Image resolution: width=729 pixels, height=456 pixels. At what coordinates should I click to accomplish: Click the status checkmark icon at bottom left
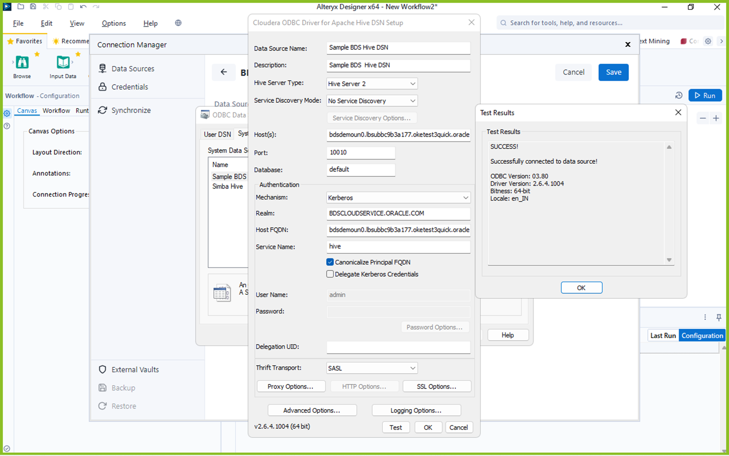pos(7,448)
